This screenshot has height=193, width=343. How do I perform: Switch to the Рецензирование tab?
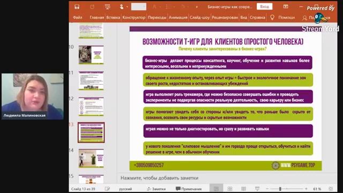225,17
